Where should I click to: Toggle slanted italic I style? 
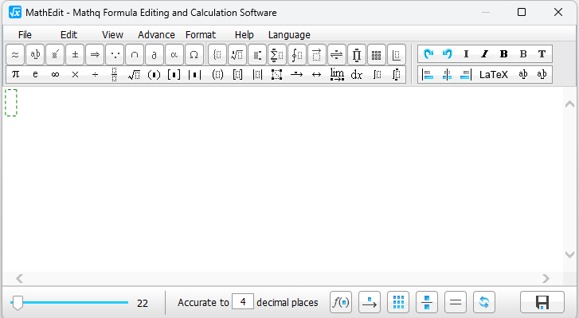485,54
